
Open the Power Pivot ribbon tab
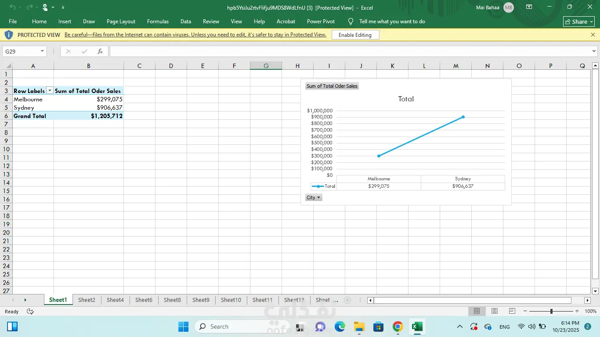321,22
